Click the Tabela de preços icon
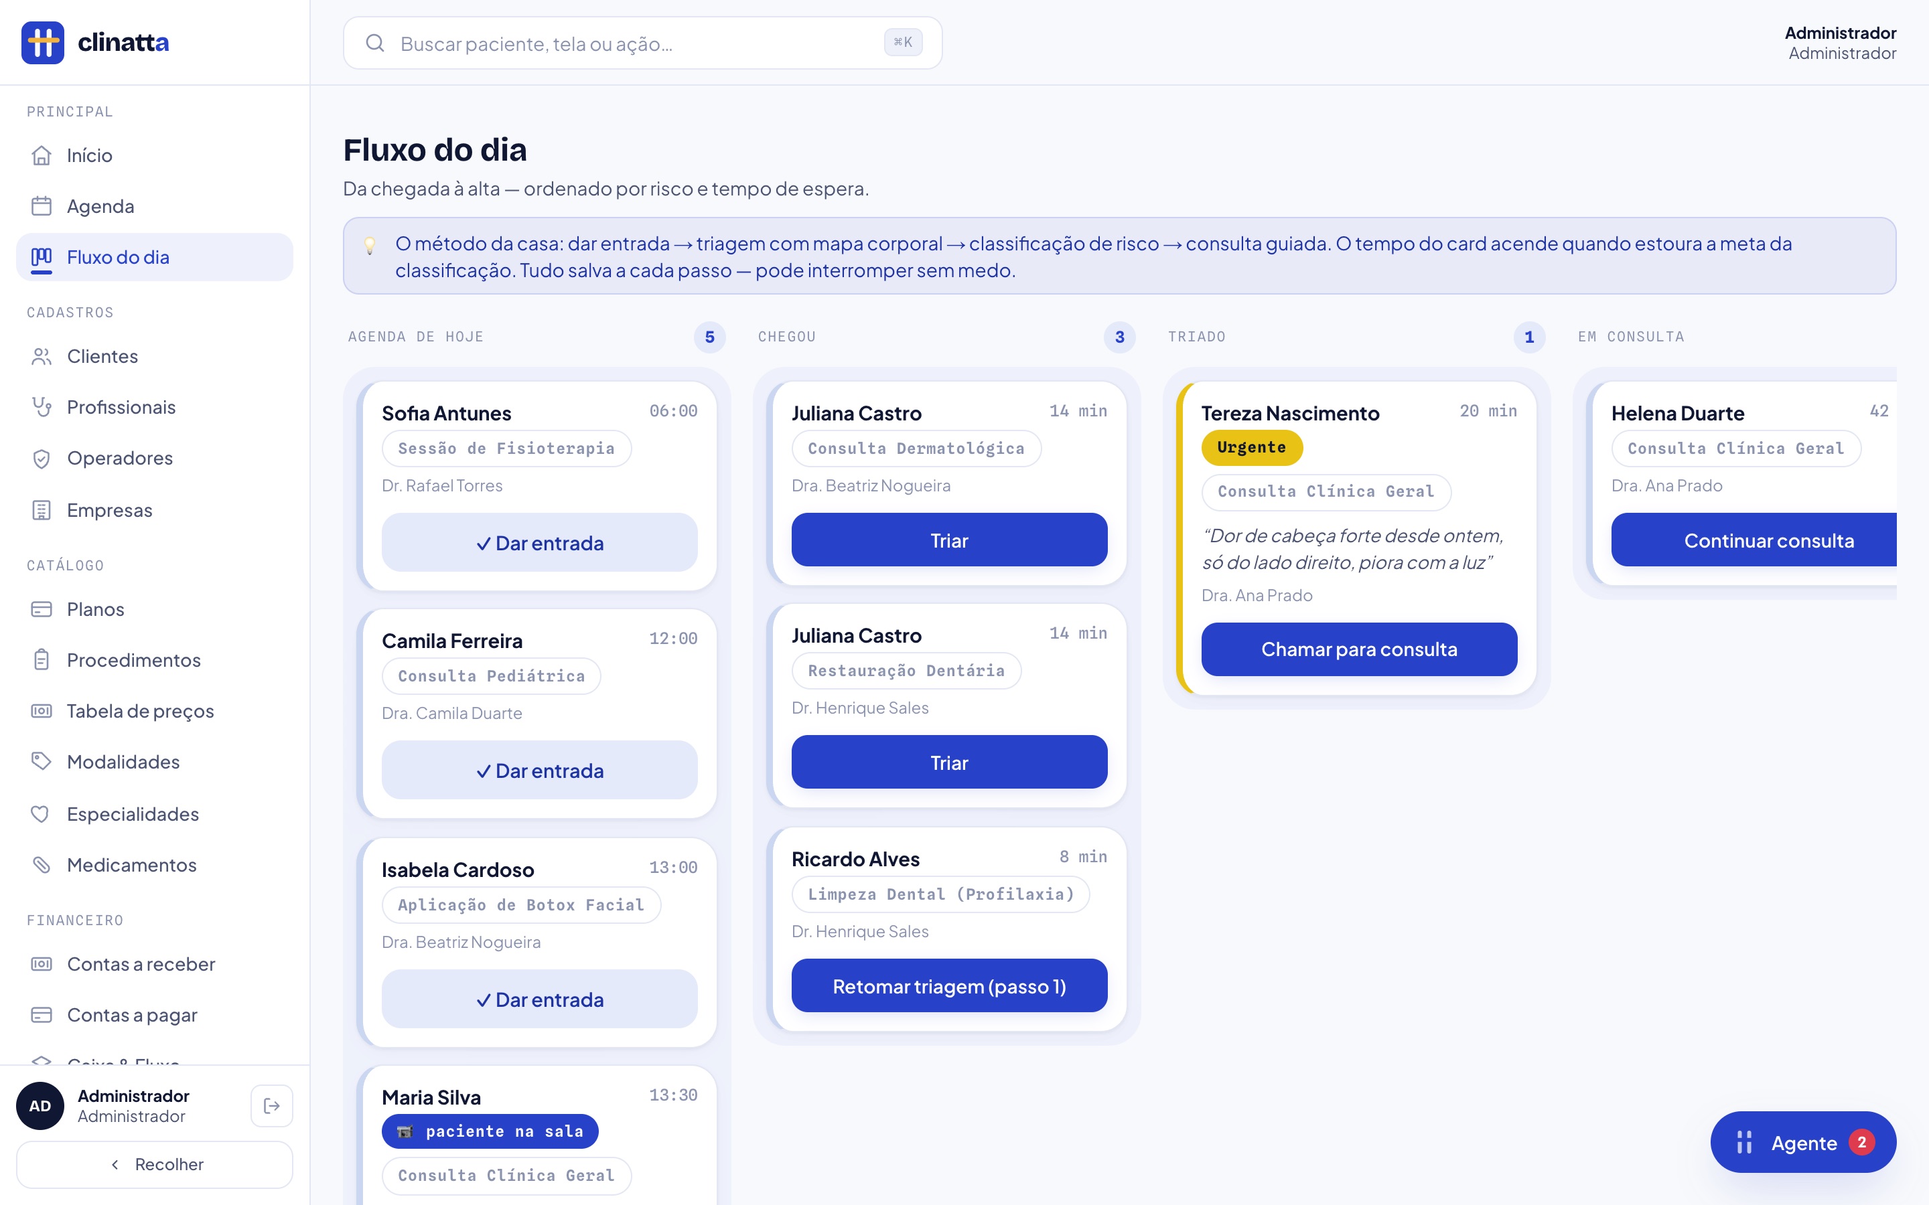This screenshot has width=1929, height=1205. (42, 711)
